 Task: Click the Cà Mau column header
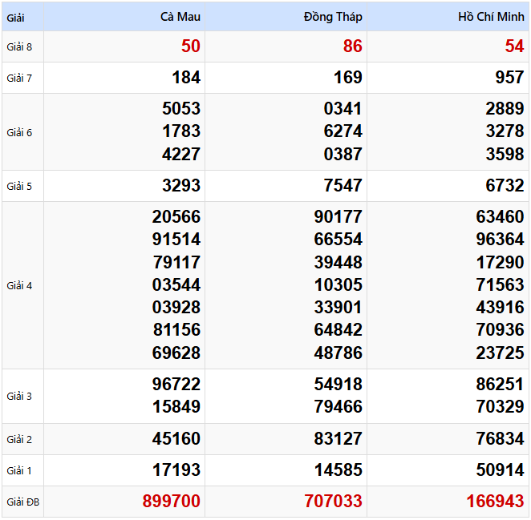pyautogui.click(x=180, y=17)
